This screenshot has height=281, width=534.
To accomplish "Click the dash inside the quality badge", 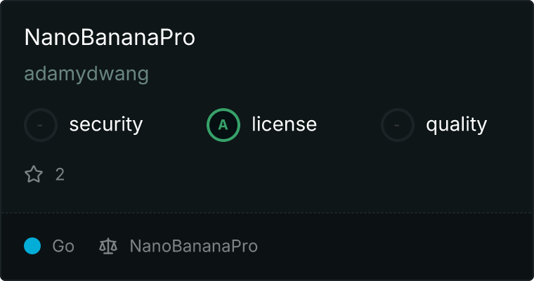I will 398,125.
